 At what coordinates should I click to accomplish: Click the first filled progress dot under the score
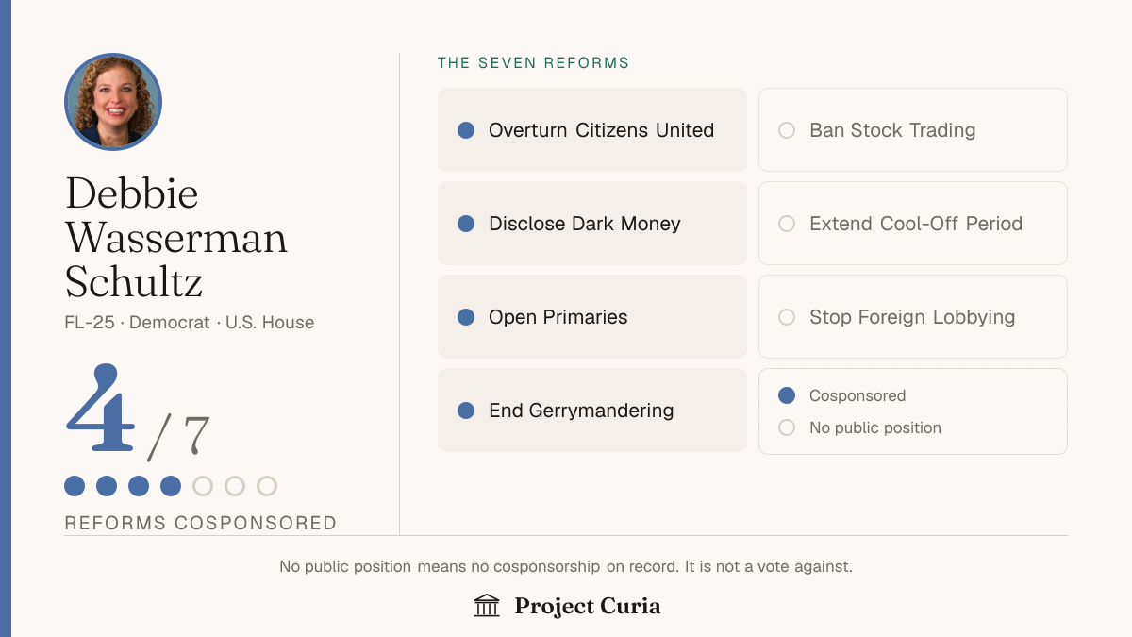click(x=75, y=486)
